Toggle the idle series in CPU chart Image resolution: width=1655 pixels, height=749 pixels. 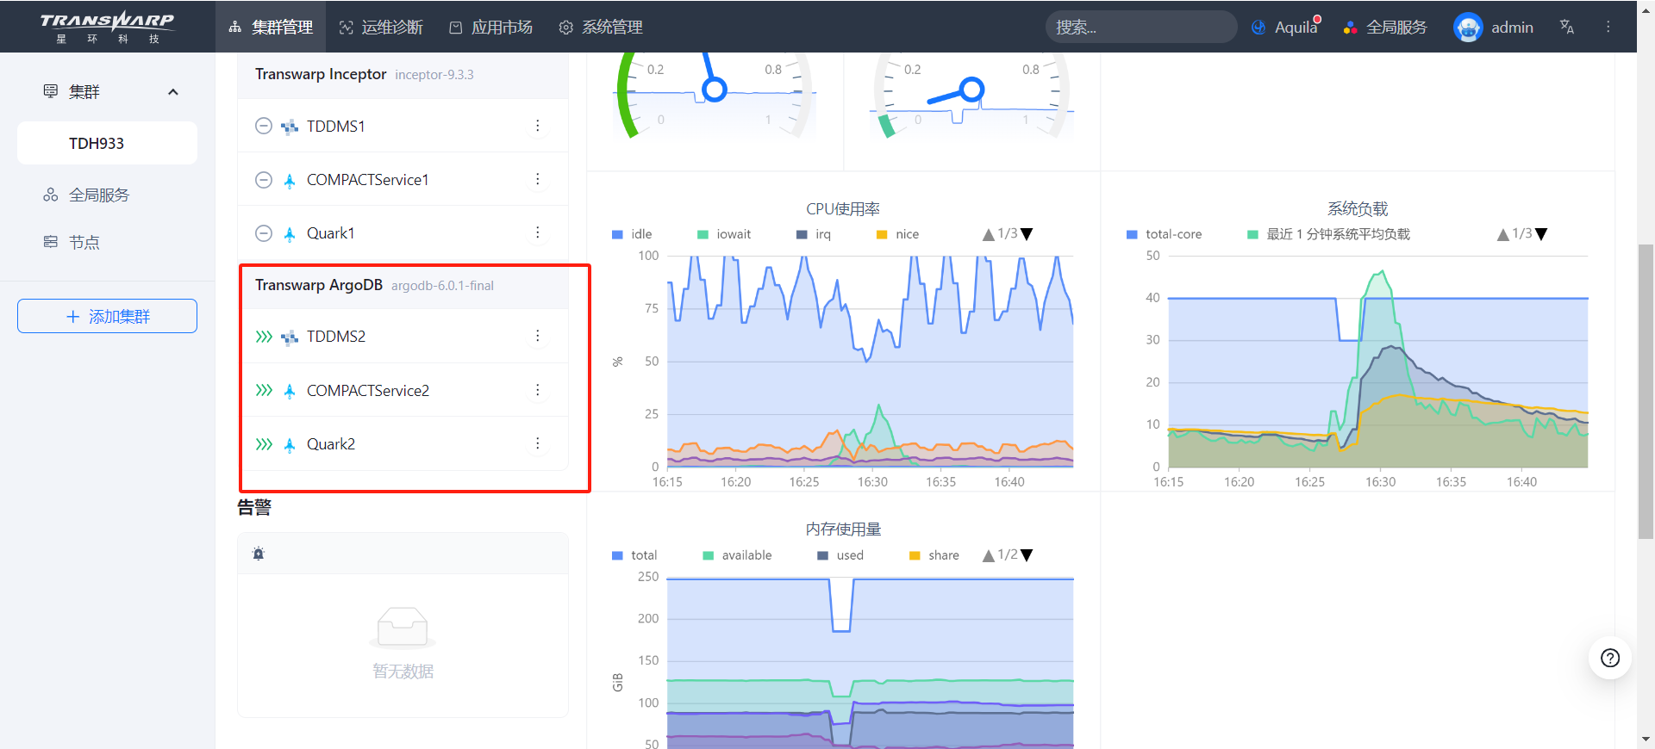pyautogui.click(x=632, y=234)
